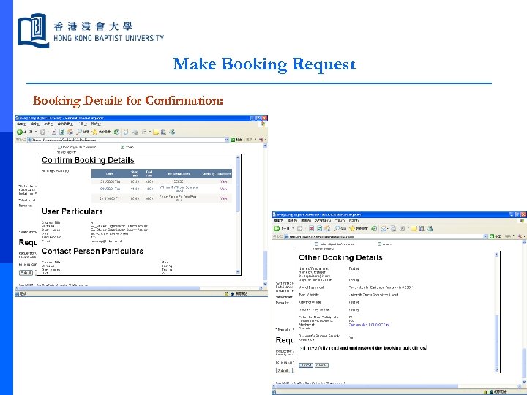Tick the booking guidelines agreement checkbox
The width and height of the screenshot is (527, 395).
[x=301, y=348]
